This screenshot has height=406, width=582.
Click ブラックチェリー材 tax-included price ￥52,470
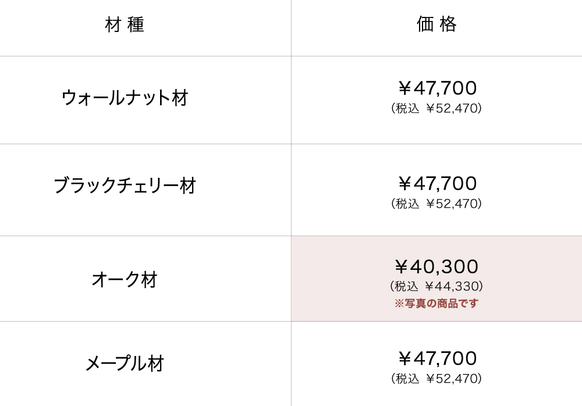pyautogui.click(x=436, y=204)
